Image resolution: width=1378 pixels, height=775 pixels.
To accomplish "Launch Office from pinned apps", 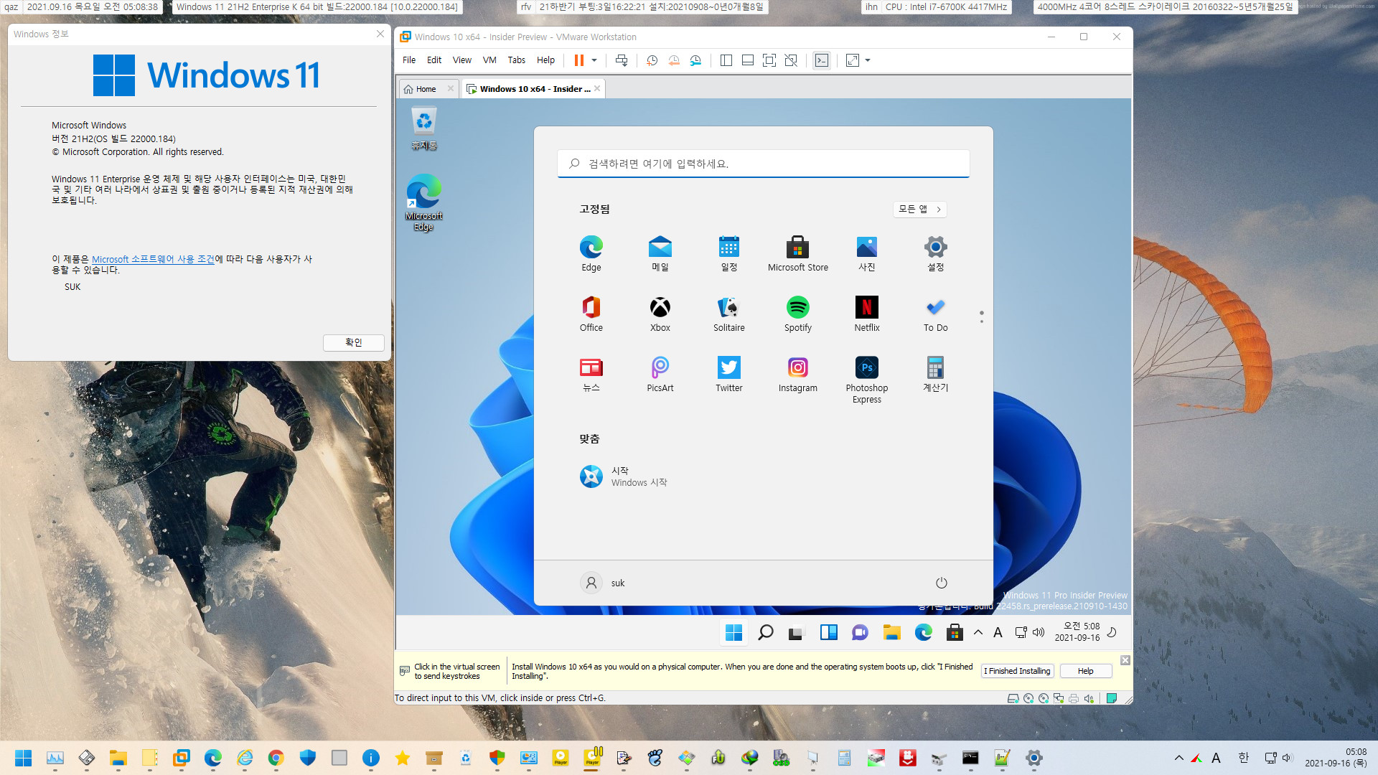I will coord(591,314).
